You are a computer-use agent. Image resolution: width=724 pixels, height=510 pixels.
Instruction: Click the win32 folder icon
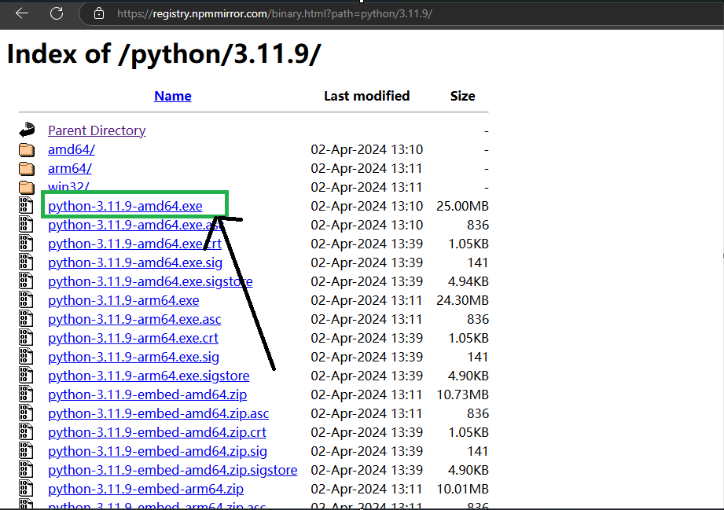coord(28,187)
